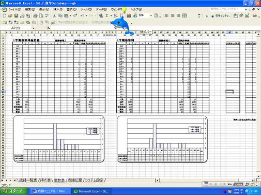261x195 pixels.
Task: Click the New workbook icon
Action: click(5, 16)
